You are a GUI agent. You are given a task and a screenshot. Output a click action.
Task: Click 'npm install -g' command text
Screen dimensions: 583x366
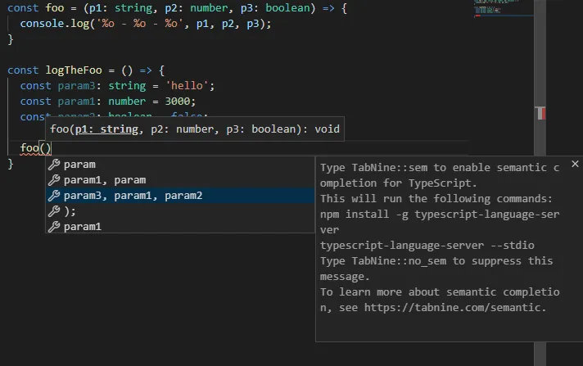[364, 215]
